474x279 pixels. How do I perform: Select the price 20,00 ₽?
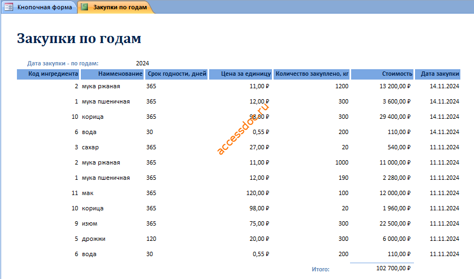click(259, 239)
